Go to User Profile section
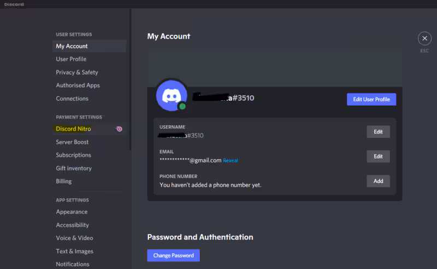437x269 pixels. point(71,59)
